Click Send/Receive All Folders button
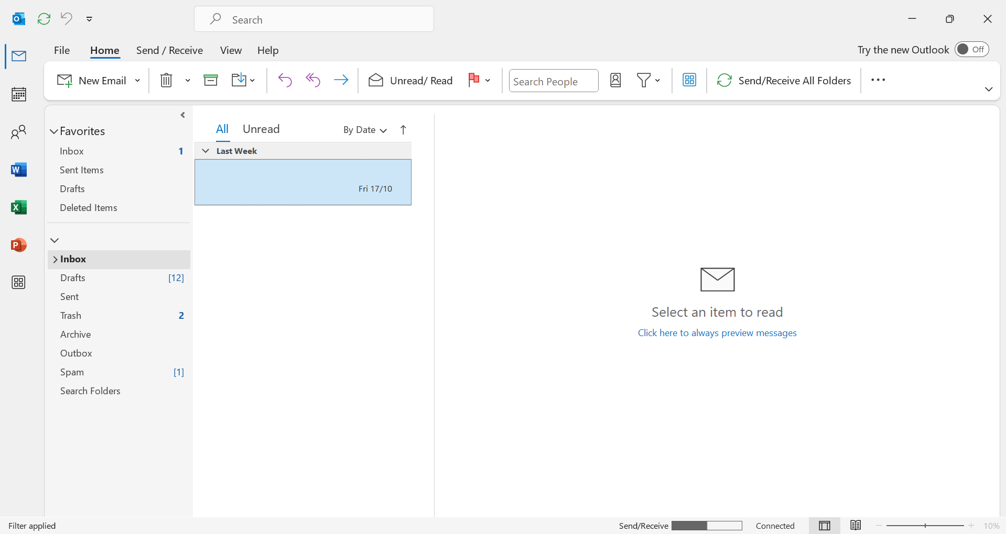1006x534 pixels. [x=784, y=80]
